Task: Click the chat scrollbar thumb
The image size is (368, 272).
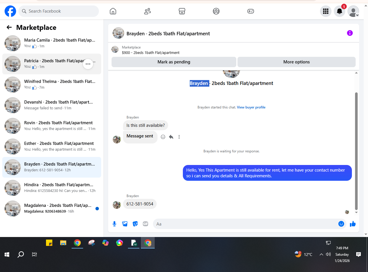Action: tap(356, 151)
